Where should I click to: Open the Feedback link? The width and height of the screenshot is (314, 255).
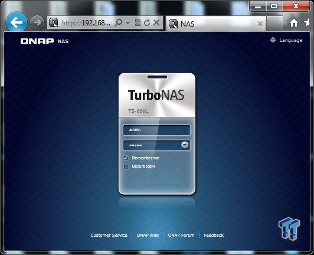coord(214,235)
